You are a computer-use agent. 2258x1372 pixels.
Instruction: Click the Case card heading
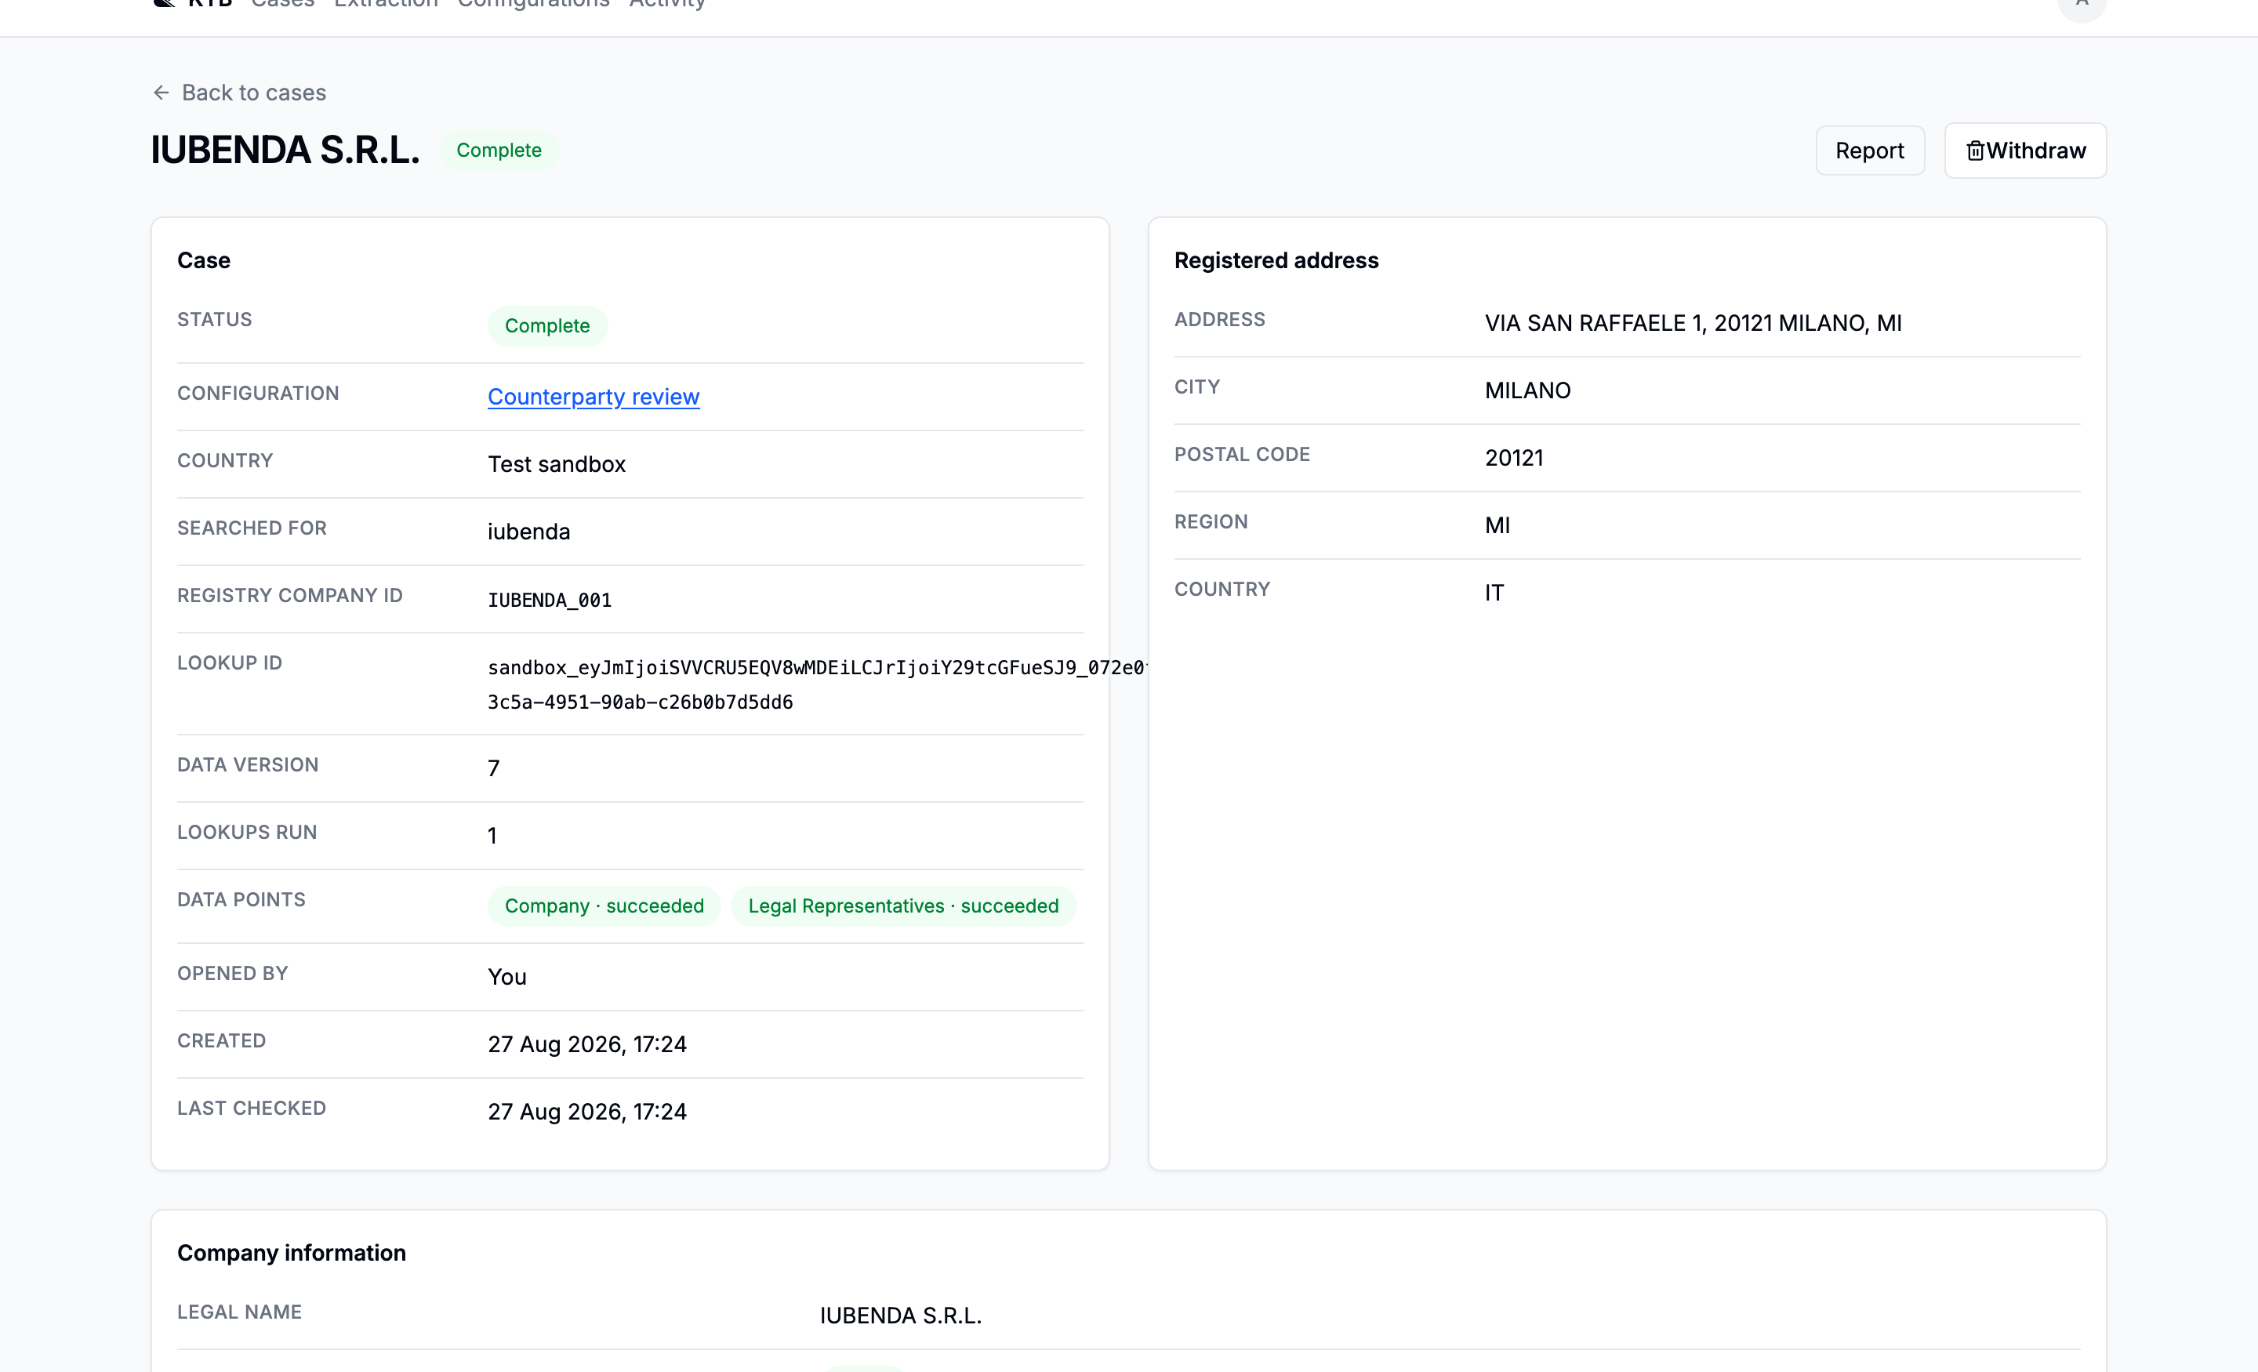point(203,260)
